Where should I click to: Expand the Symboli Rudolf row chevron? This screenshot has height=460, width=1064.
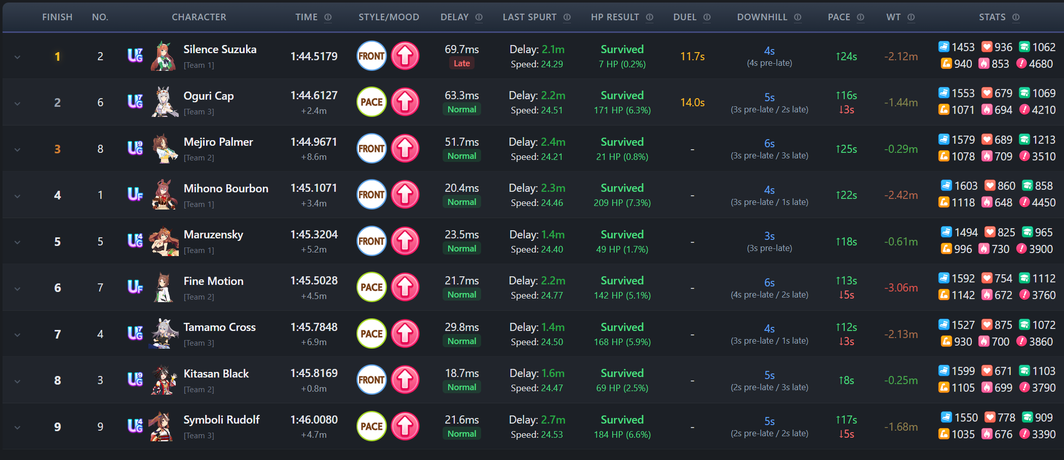coord(17,428)
